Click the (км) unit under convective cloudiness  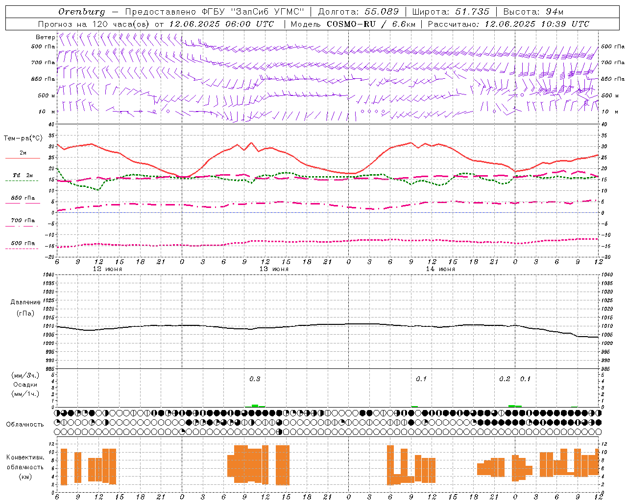(x=25, y=477)
